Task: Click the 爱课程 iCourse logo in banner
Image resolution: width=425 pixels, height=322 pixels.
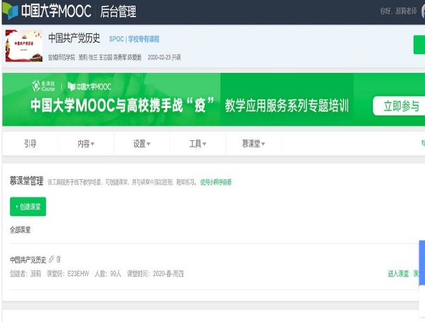Action: (x=43, y=86)
